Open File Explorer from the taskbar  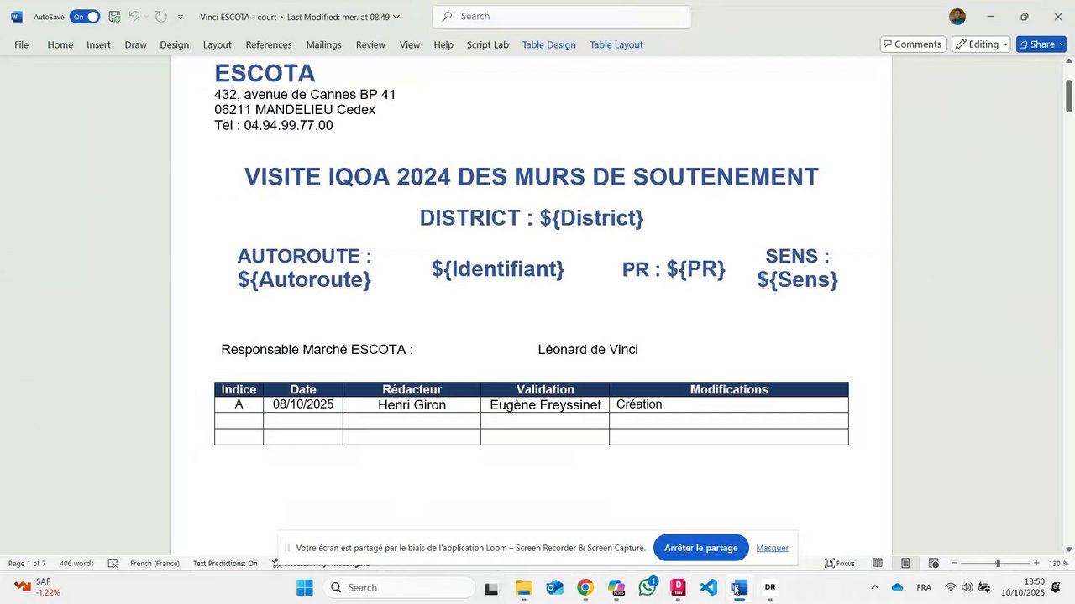click(523, 587)
